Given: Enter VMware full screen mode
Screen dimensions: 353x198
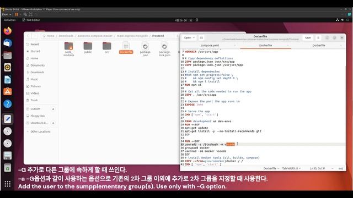Looking at the screenshot, I should click(31, 14).
